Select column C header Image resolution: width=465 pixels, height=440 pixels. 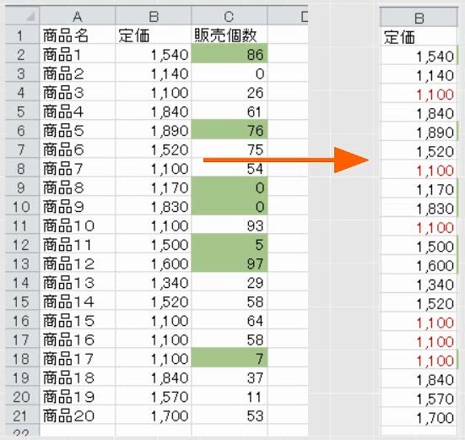pyautogui.click(x=230, y=16)
